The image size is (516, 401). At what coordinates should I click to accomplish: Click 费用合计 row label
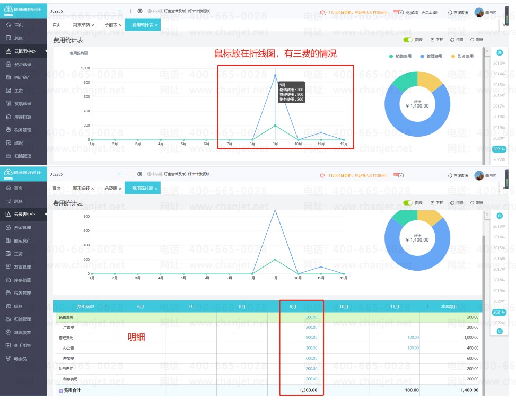pyautogui.click(x=72, y=390)
